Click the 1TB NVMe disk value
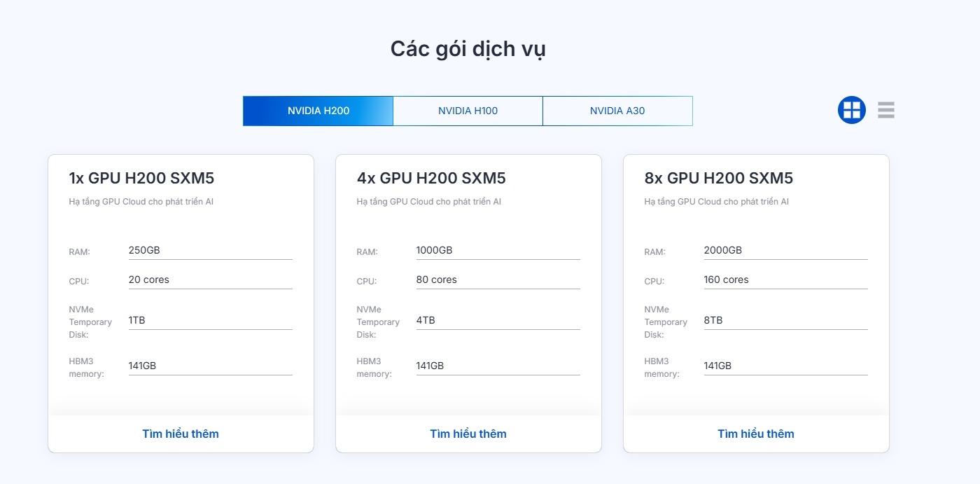The width and height of the screenshot is (980, 484). pos(137,320)
